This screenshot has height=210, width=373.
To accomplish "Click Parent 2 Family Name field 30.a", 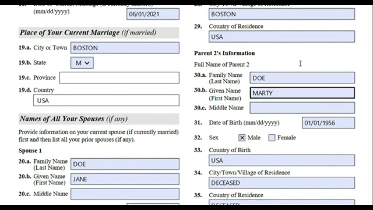I will [x=302, y=78].
